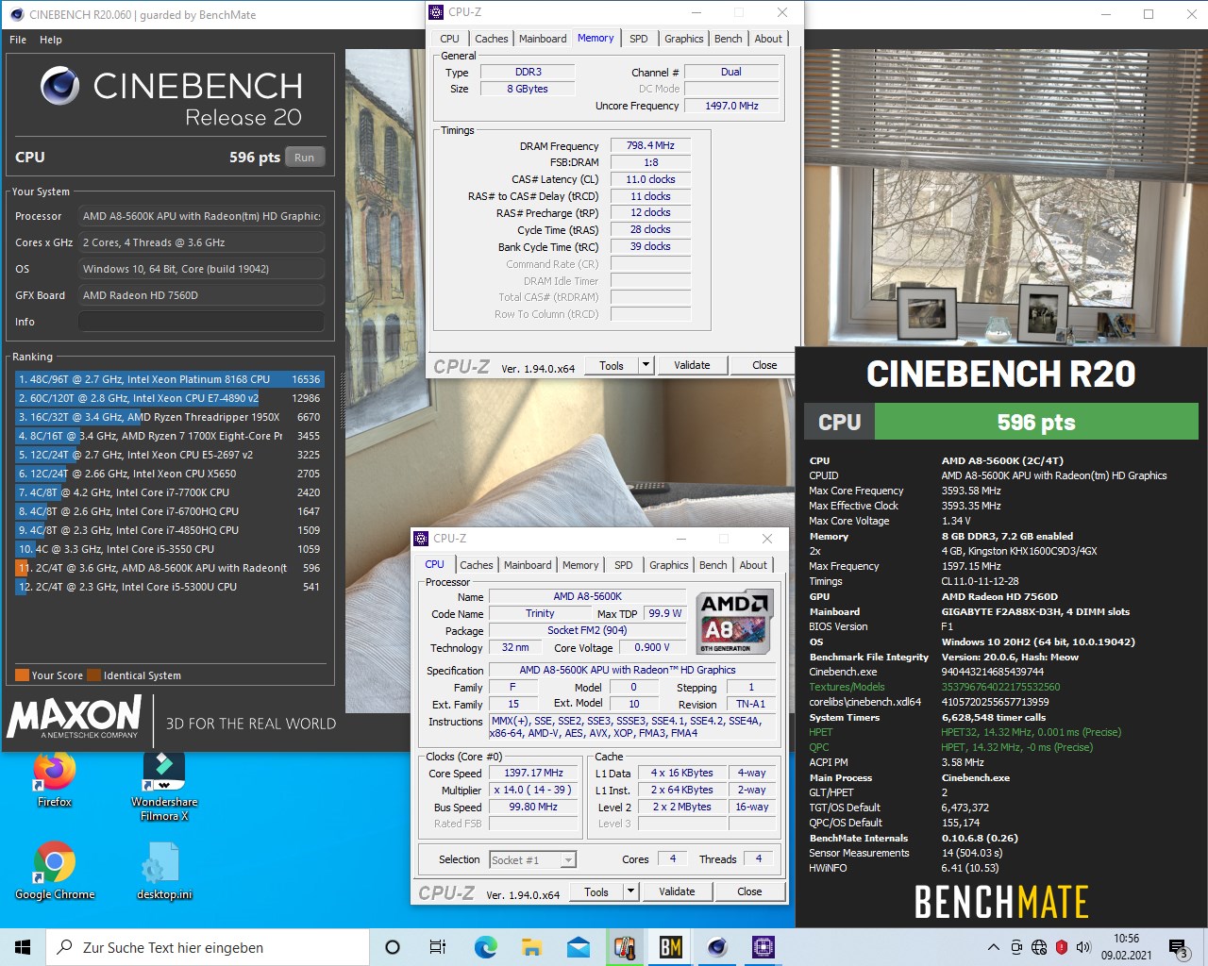Switch to CPU tab in upper CPU-Z
The height and width of the screenshot is (966, 1208).
(449, 39)
